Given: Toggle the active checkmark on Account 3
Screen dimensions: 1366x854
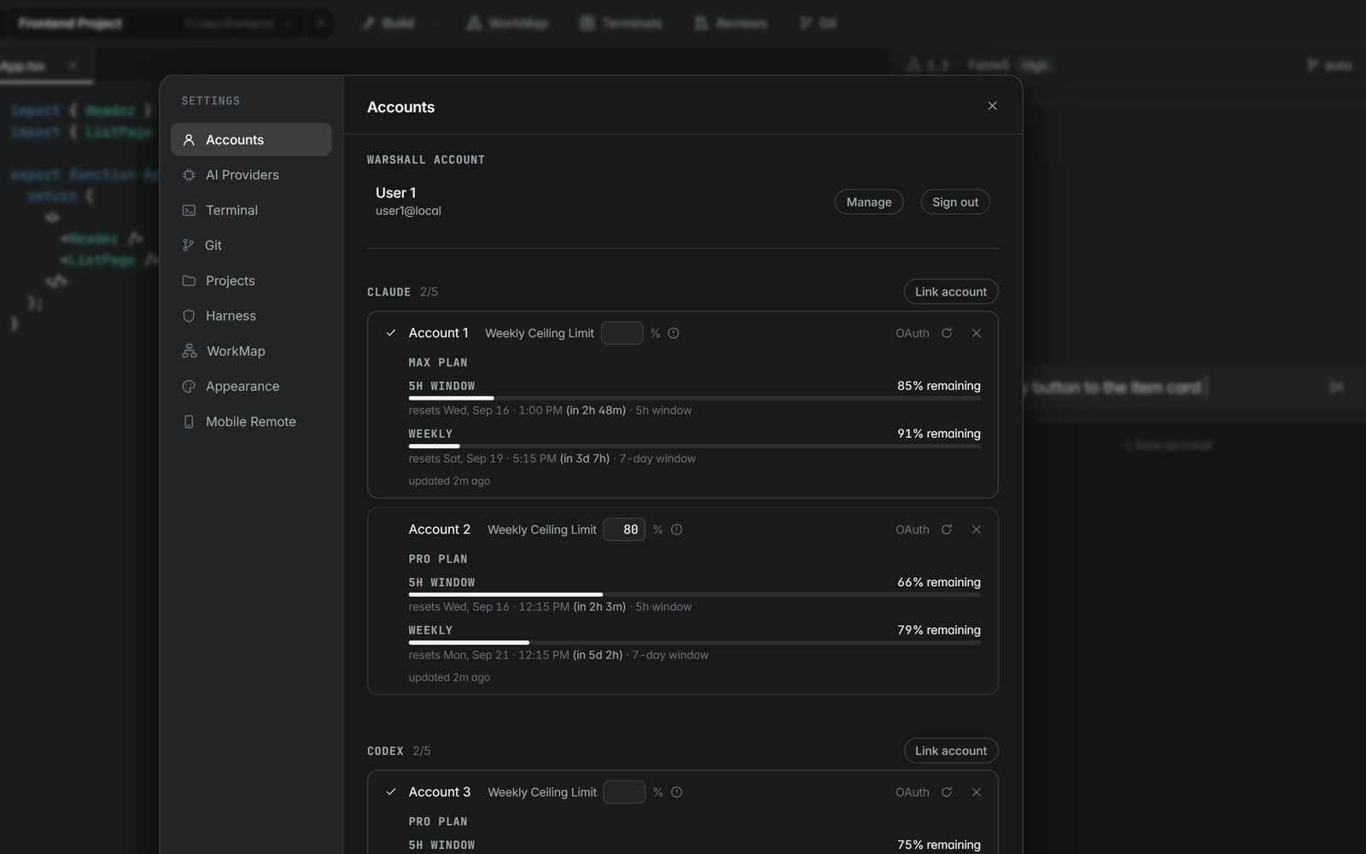Looking at the screenshot, I should tap(391, 793).
